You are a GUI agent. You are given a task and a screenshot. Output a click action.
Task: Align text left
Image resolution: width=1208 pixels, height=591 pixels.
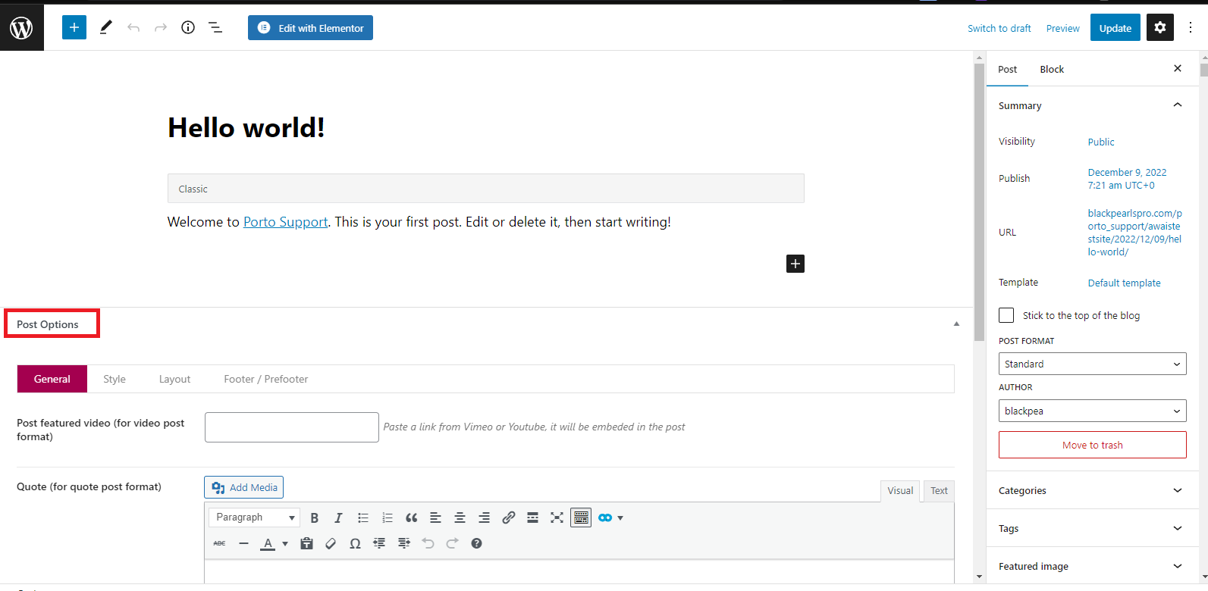tap(435, 518)
